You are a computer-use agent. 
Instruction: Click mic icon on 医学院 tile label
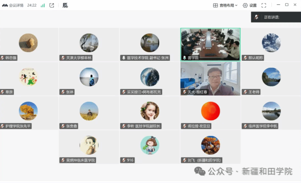(184, 58)
